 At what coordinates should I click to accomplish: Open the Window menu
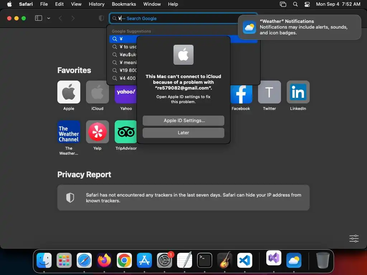[152, 4]
